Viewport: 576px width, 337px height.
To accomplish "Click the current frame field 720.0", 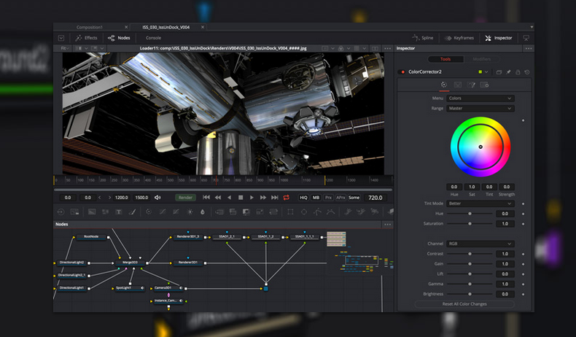I will (x=375, y=198).
